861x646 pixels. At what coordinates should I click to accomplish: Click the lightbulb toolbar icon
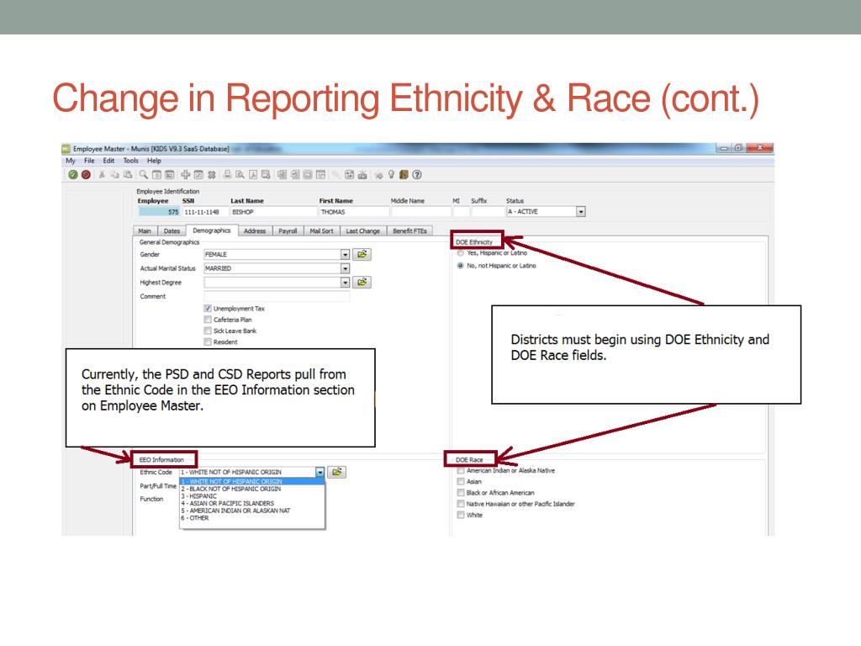point(391,175)
